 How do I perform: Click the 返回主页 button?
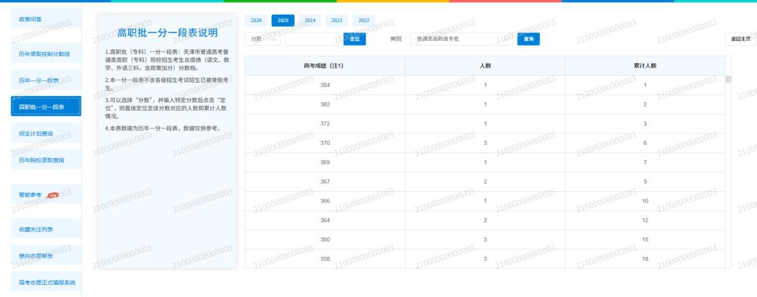[741, 39]
